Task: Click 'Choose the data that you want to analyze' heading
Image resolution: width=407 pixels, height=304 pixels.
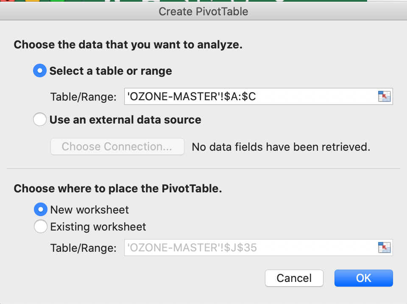Action: [x=128, y=45]
